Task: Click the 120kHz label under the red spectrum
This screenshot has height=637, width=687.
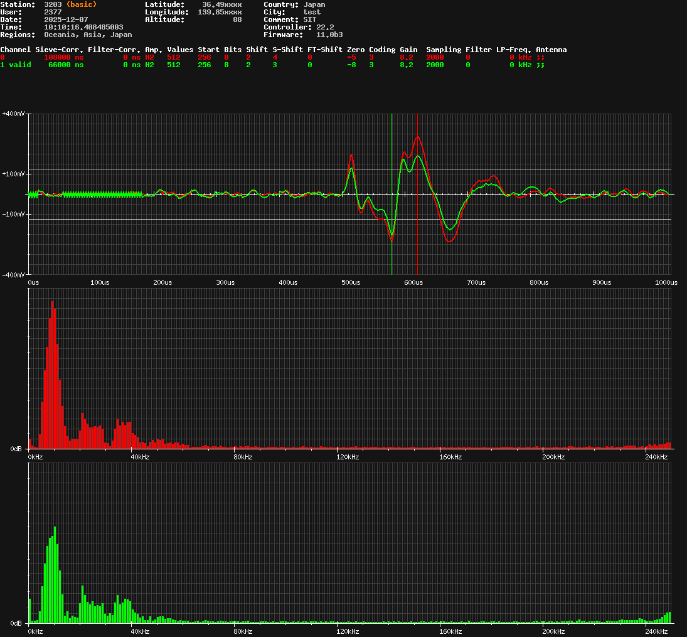Action: click(x=348, y=457)
